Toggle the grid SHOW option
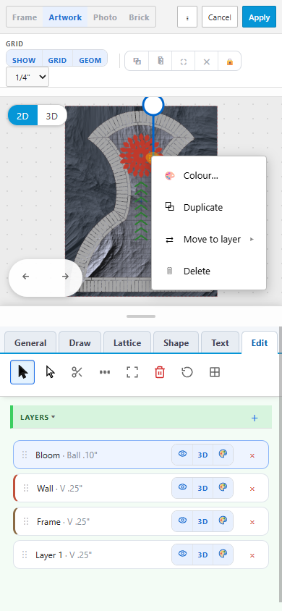Image resolution: width=282 pixels, height=611 pixels. click(24, 60)
